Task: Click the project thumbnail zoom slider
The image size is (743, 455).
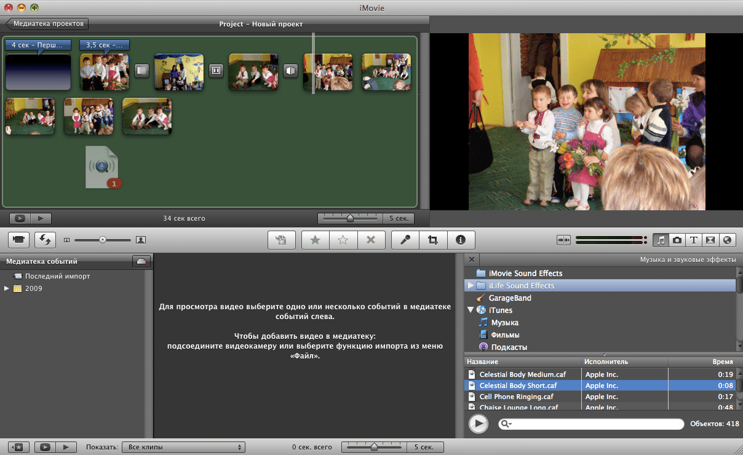Action: point(349,218)
